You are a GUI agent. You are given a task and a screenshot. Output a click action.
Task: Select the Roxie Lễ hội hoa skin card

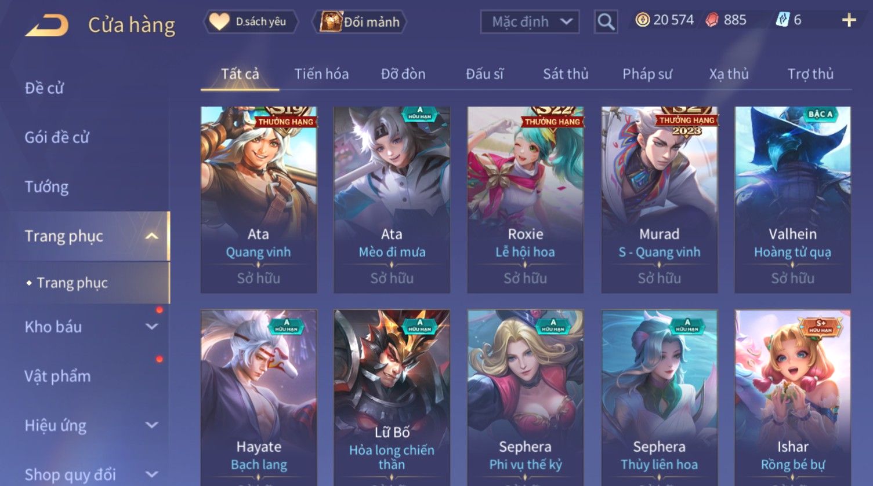pyautogui.click(x=526, y=200)
